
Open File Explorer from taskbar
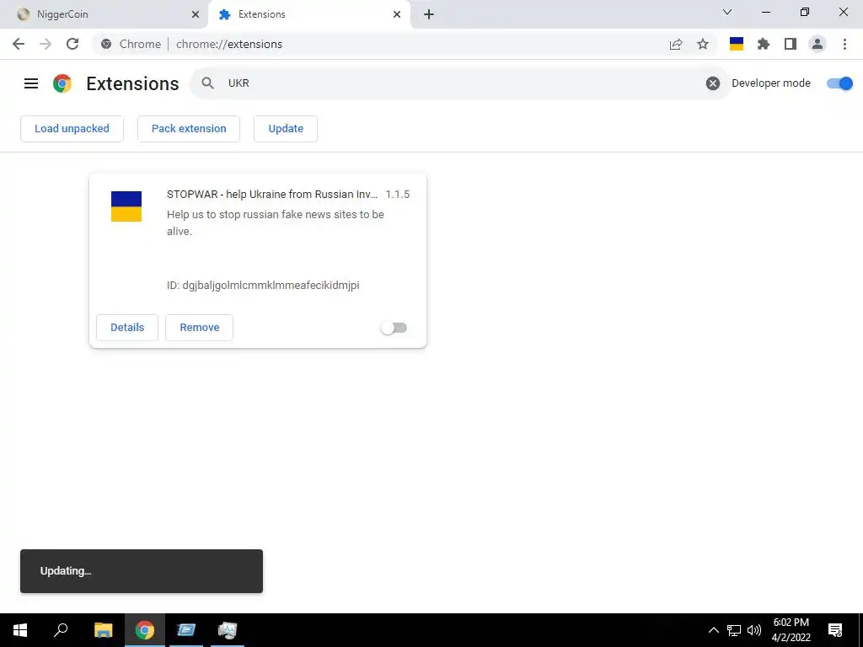[x=103, y=630]
